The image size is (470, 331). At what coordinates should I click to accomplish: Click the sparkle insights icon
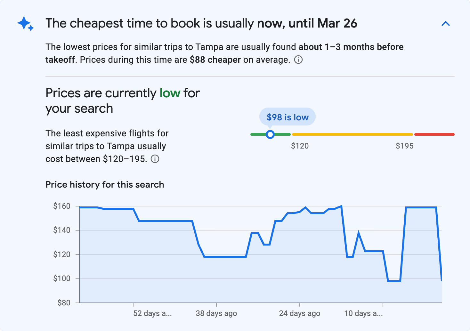(x=25, y=24)
